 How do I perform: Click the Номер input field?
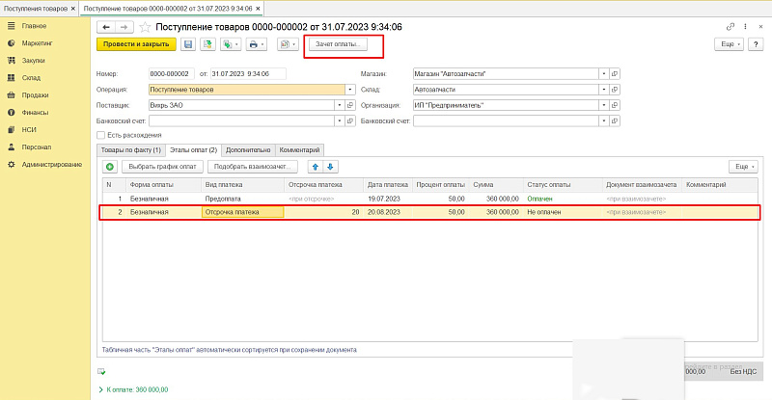tap(171, 73)
